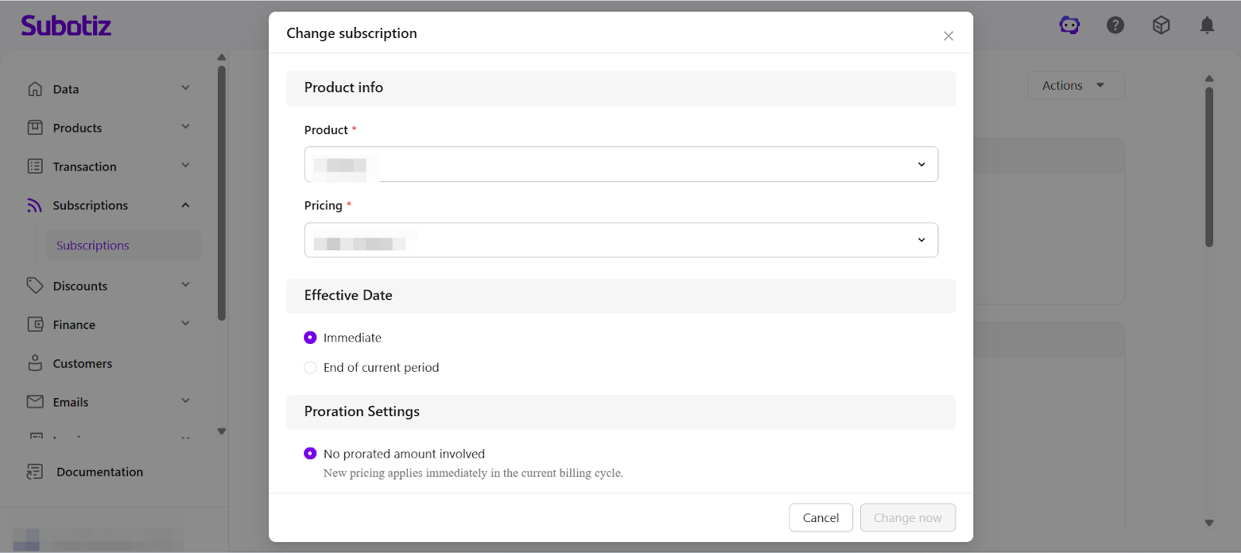Click the Change now button
1241x553 pixels.
click(907, 517)
